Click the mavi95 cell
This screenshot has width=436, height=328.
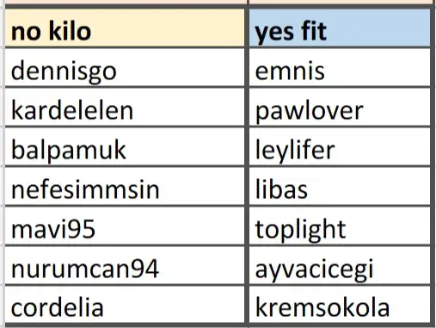125,226
